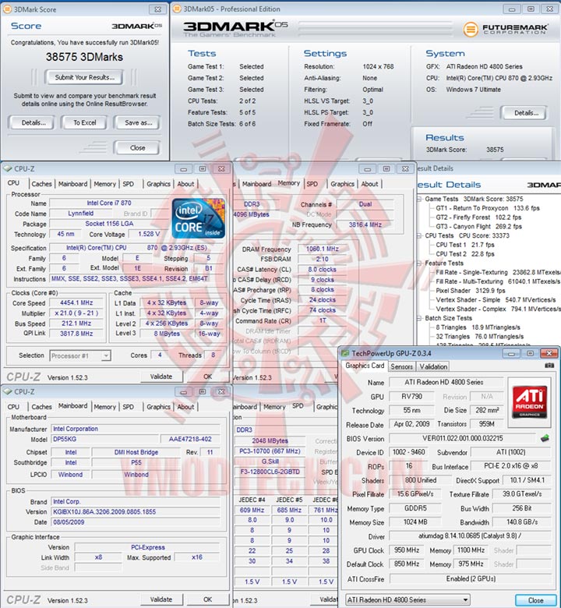Maximize the GPU-Z window
Screen dimensions: 561x608
click(x=530, y=353)
